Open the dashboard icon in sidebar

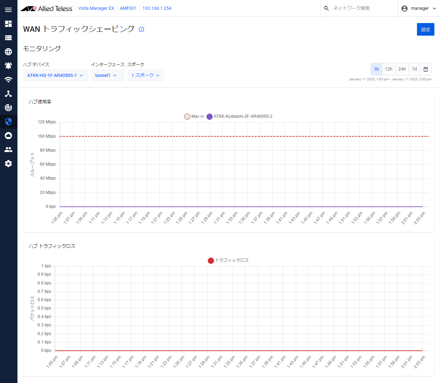8,24
